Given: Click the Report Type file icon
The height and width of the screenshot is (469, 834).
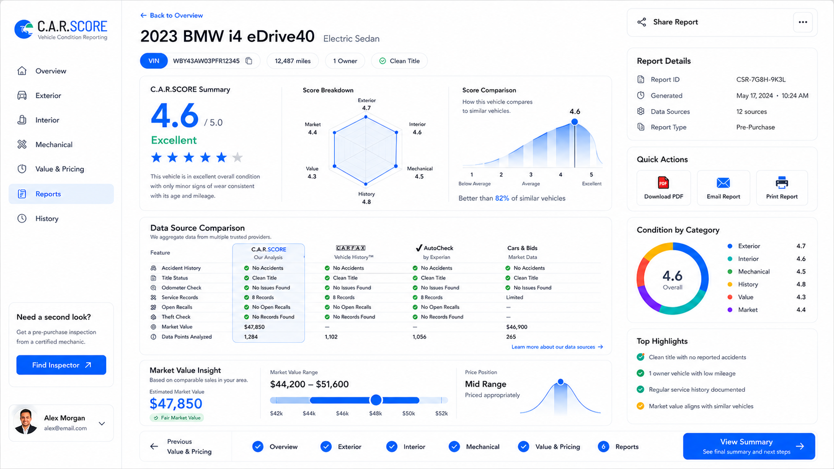Looking at the screenshot, I should [641, 127].
